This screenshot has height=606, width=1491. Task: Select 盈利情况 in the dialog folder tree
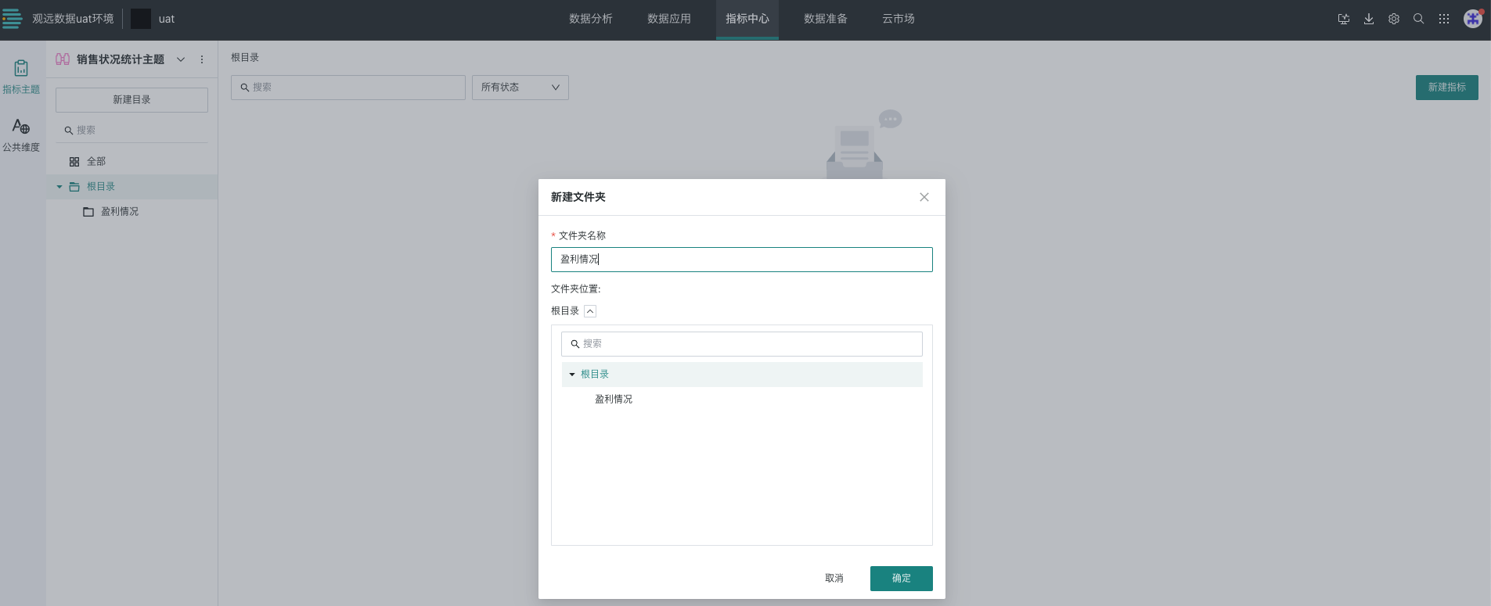click(614, 400)
